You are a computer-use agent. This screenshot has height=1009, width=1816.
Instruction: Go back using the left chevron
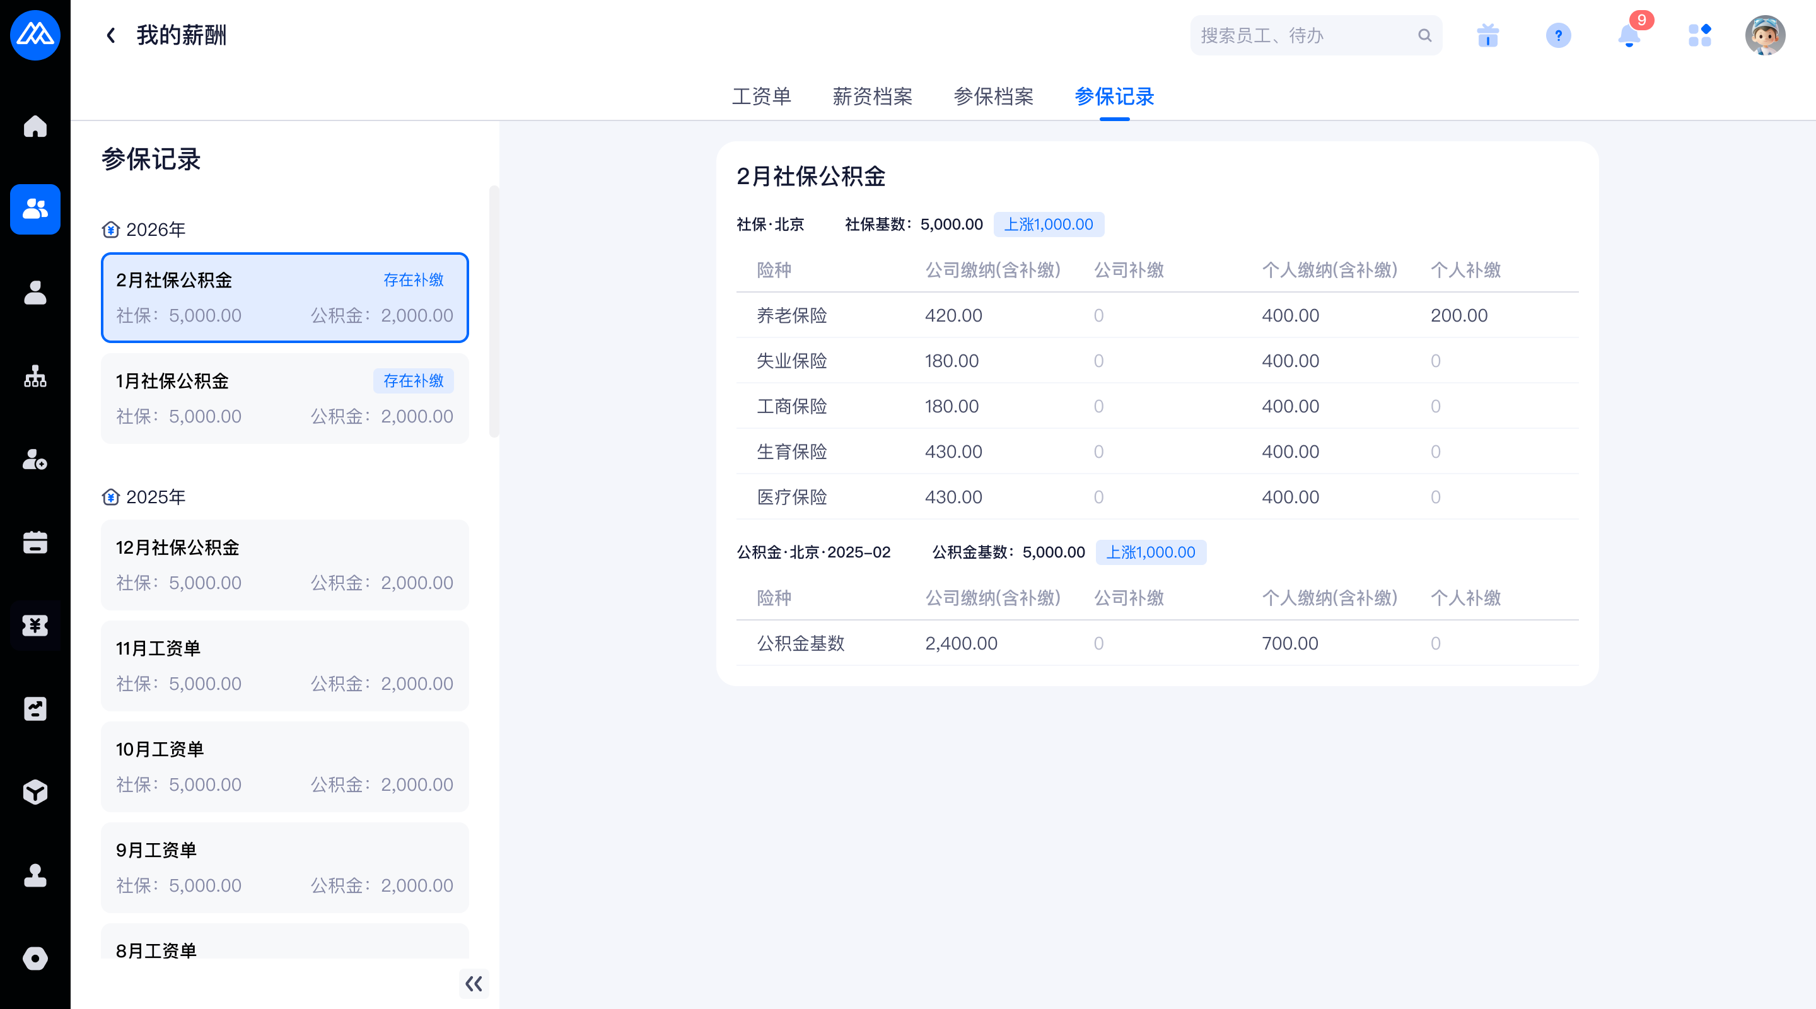pyautogui.click(x=111, y=35)
